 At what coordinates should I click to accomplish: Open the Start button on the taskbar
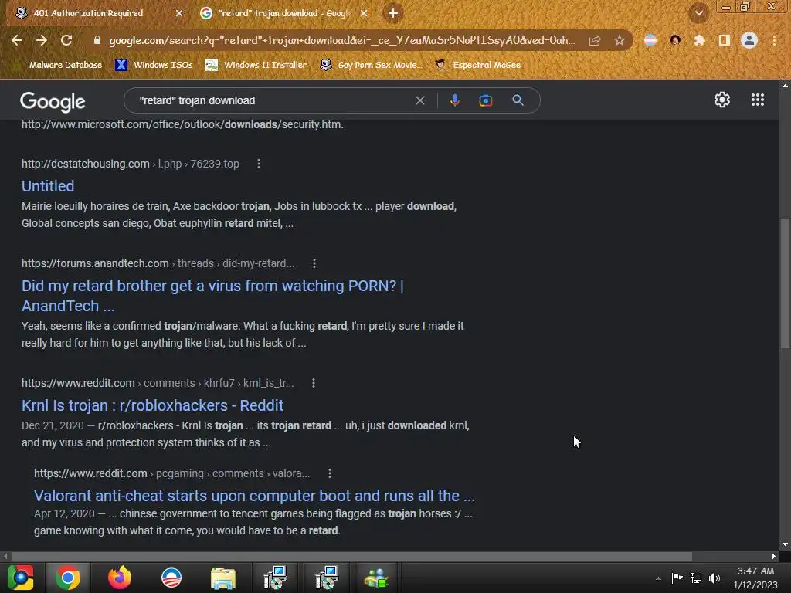[x=21, y=578]
